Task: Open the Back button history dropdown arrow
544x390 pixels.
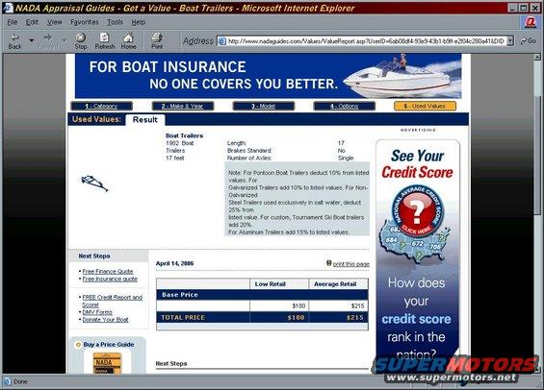Action: tap(32, 40)
